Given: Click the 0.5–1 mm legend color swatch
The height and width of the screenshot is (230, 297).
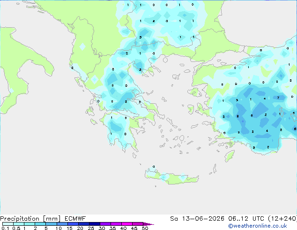Looking at the screenshot, I should tap(19, 224).
